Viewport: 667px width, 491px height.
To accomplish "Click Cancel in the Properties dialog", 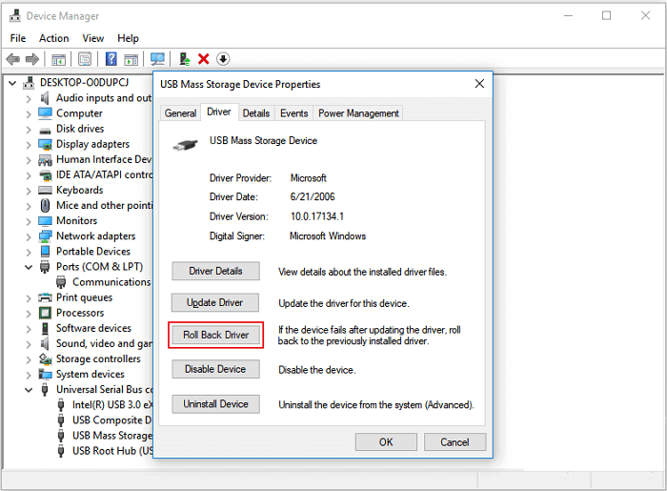I will [455, 442].
